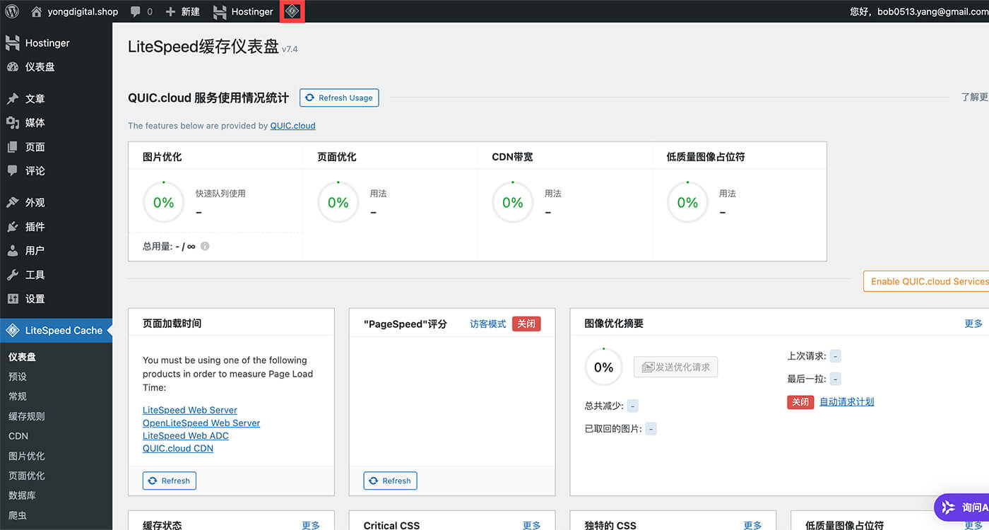
Task: Click the 访客模式 guest mode link
Action: (488, 324)
